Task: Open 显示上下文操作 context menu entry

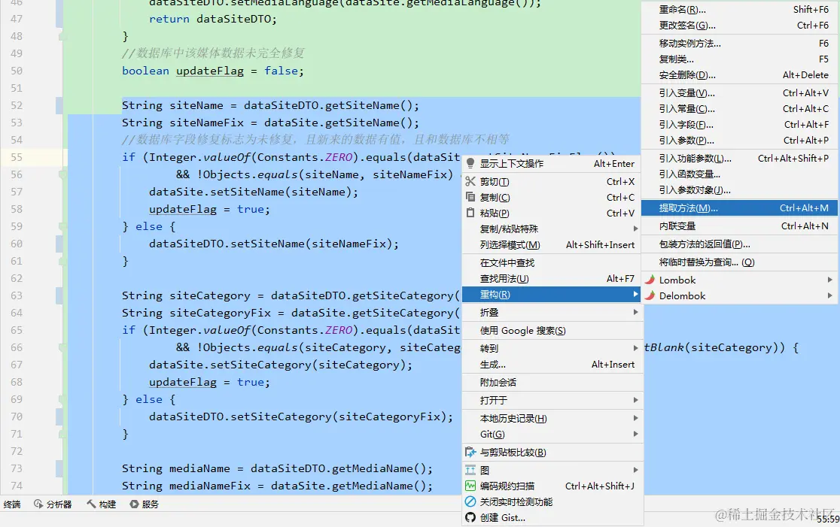Action: tap(552, 163)
